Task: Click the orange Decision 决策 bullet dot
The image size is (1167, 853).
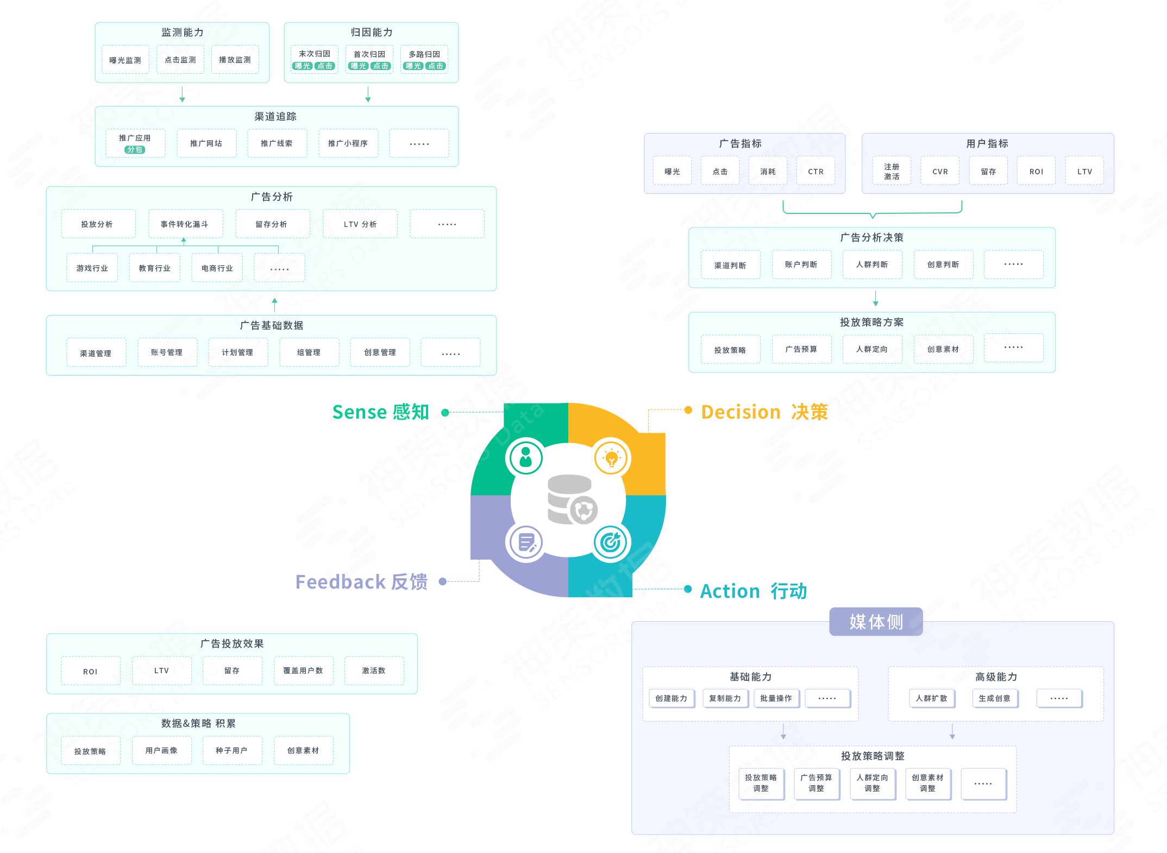Action: pyautogui.click(x=688, y=410)
